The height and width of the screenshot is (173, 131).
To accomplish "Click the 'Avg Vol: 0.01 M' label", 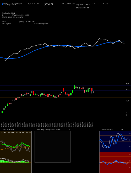I will click(83, 5).
